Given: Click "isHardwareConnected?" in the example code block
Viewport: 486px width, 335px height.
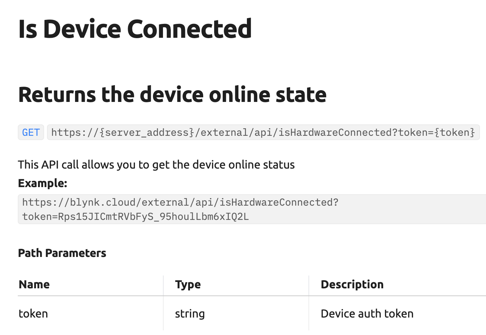Looking at the screenshot, I should [x=279, y=202].
